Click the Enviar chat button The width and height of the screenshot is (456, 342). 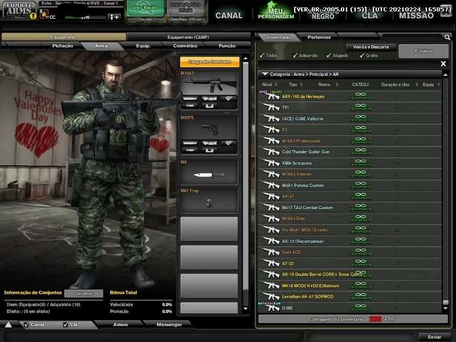434,337
